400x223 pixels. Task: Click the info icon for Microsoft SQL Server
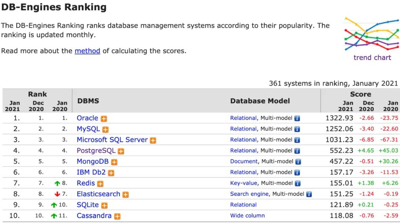[297, 140]
